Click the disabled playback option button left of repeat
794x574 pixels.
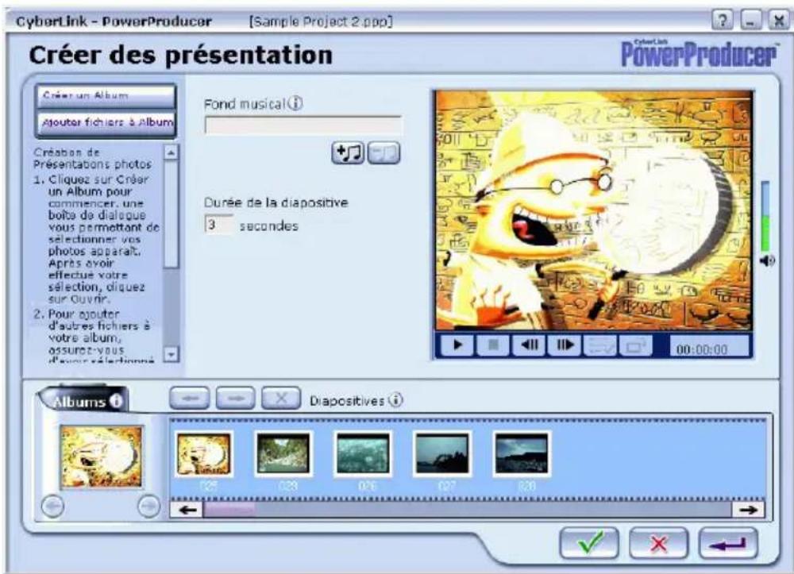tap(600, 345)
